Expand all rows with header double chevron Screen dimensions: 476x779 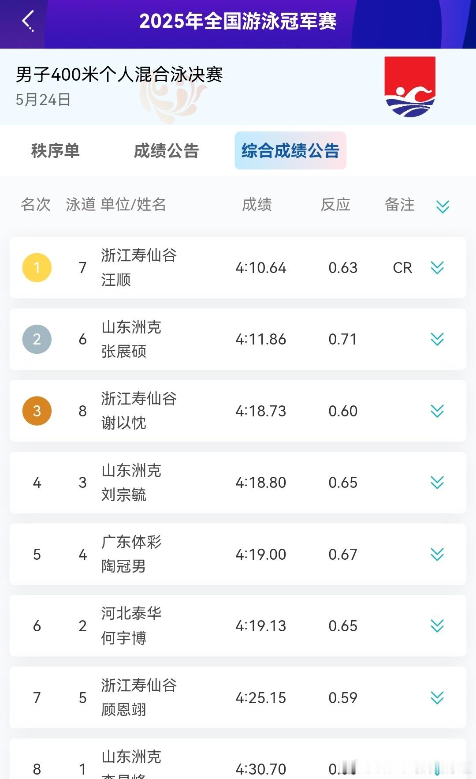pos(443,206)
